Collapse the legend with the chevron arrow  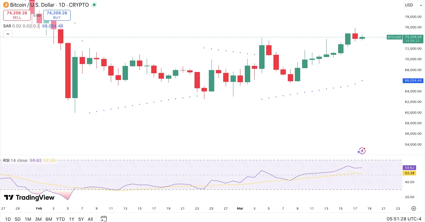coord(7,33)
